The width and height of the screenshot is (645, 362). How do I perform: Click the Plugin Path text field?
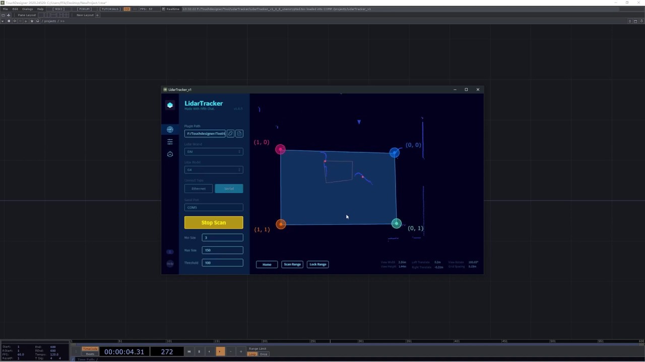(205, 133)
